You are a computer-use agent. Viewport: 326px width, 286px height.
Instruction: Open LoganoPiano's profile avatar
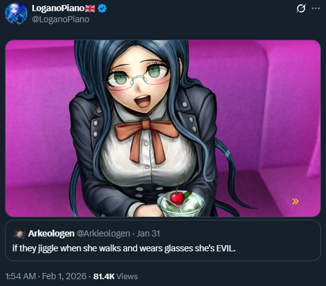tap(16, 14)
